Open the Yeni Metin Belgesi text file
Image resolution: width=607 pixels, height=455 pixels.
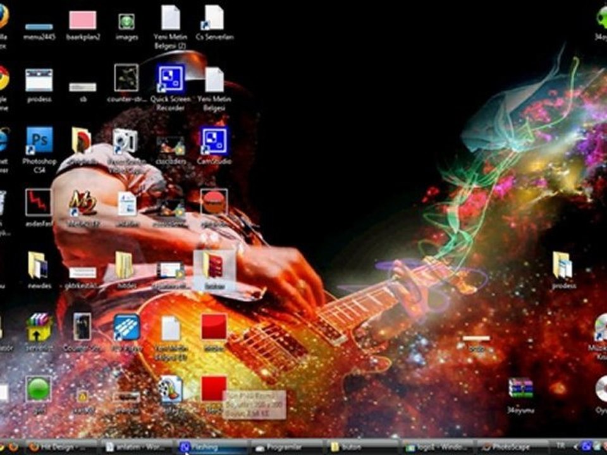[214, 80]
